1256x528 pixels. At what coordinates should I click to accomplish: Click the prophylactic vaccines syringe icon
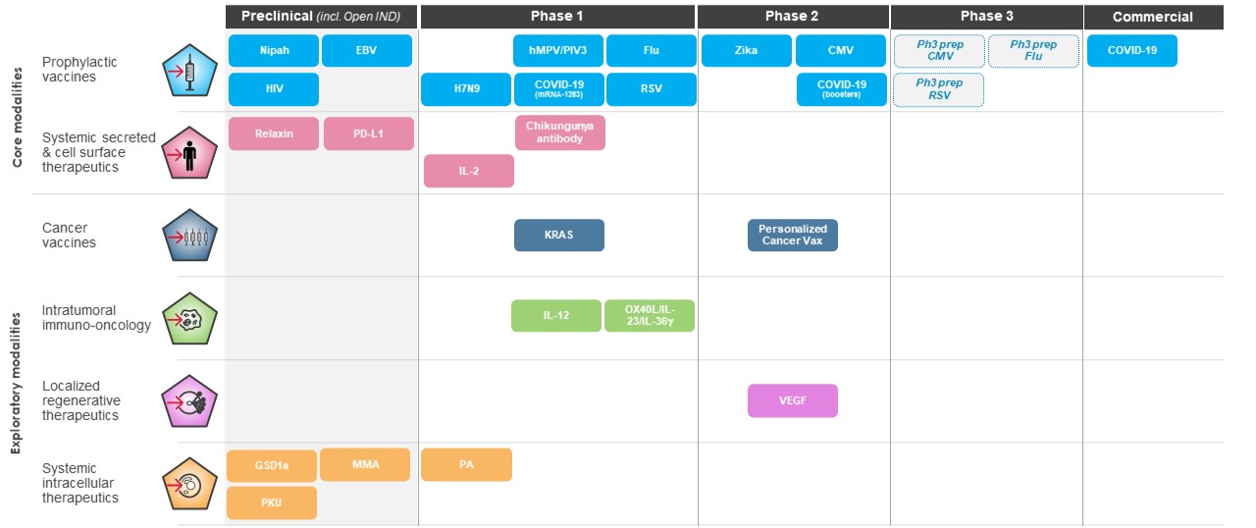187,72
